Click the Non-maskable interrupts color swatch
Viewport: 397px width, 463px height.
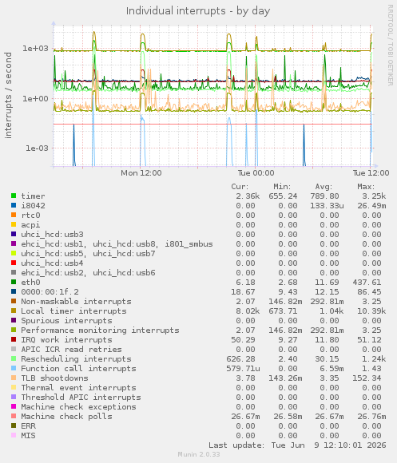coord(14,301)
